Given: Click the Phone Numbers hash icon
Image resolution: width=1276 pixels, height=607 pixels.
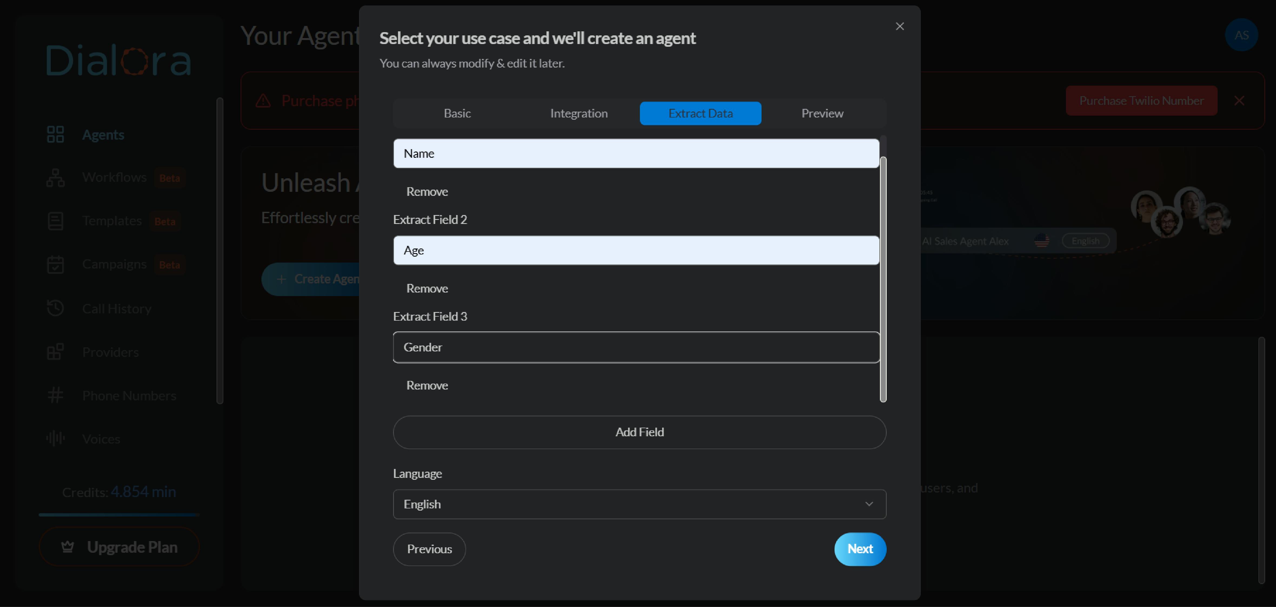Looking at the screenshot, I should point(56,395).
